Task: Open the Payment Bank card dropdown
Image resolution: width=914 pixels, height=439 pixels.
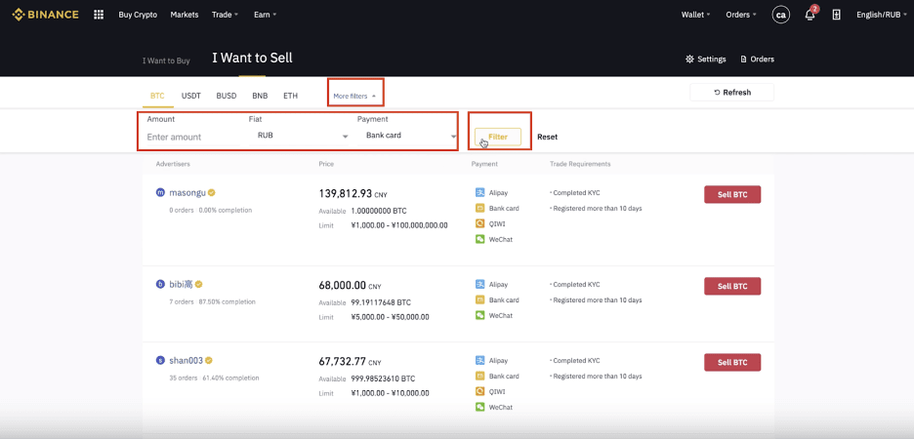Action: pyautogui.click(x=407, y=136)
